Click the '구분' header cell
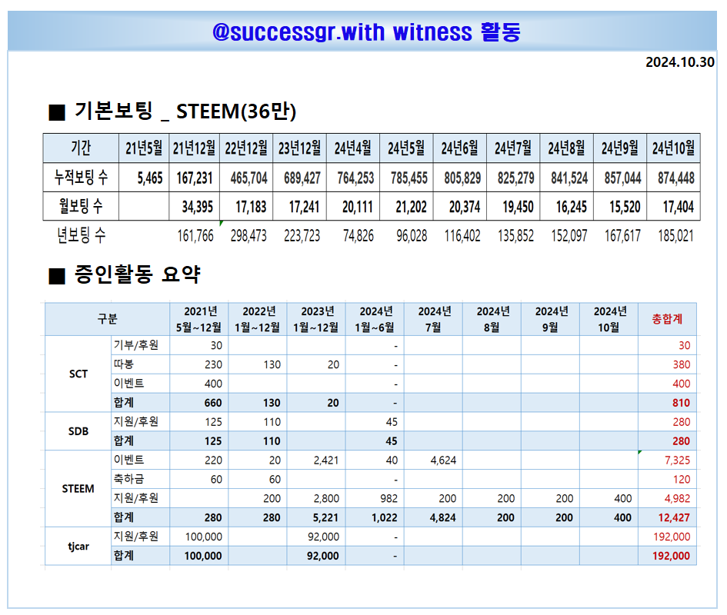Screen dimensions: 727x615 click(x=107, y=319)
